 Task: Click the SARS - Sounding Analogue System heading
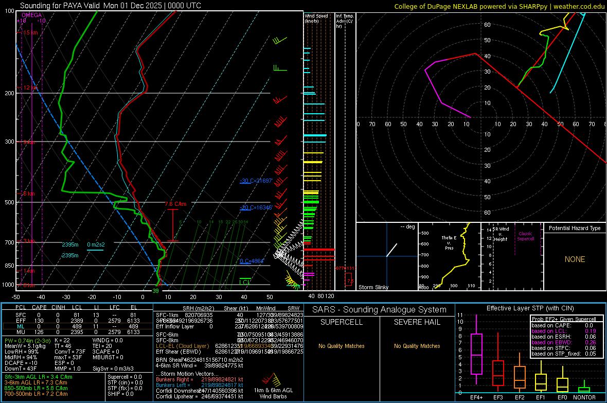coord(379,310)
